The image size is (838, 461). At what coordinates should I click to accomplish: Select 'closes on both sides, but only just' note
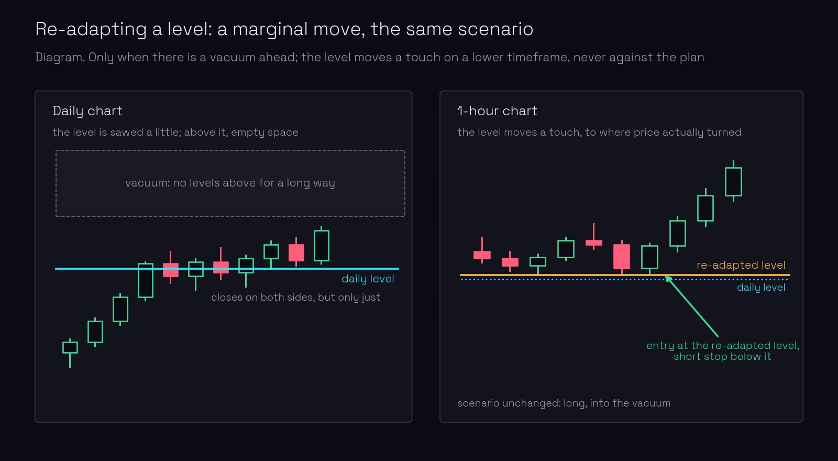tap(295, 298)
